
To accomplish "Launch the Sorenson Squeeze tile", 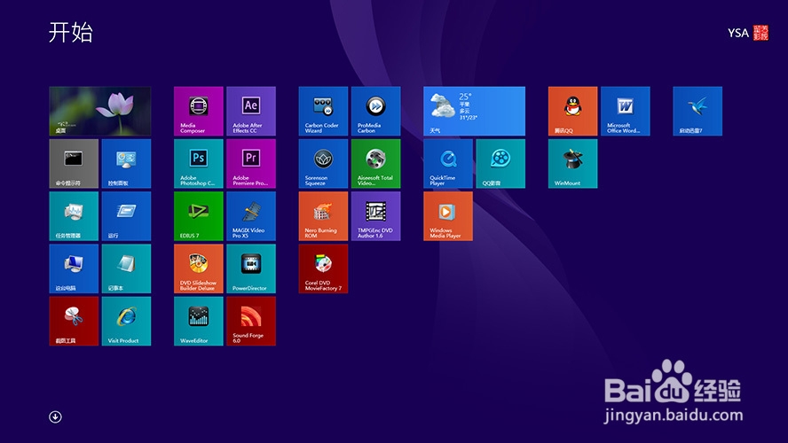I will point(323,164).
